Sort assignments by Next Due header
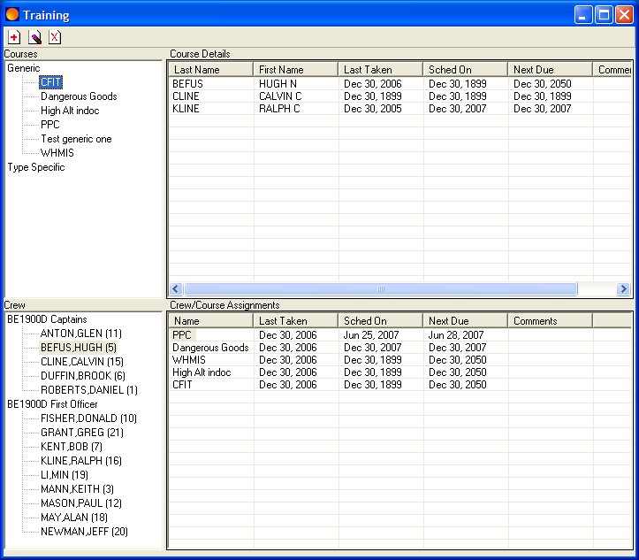 [465, 321]
